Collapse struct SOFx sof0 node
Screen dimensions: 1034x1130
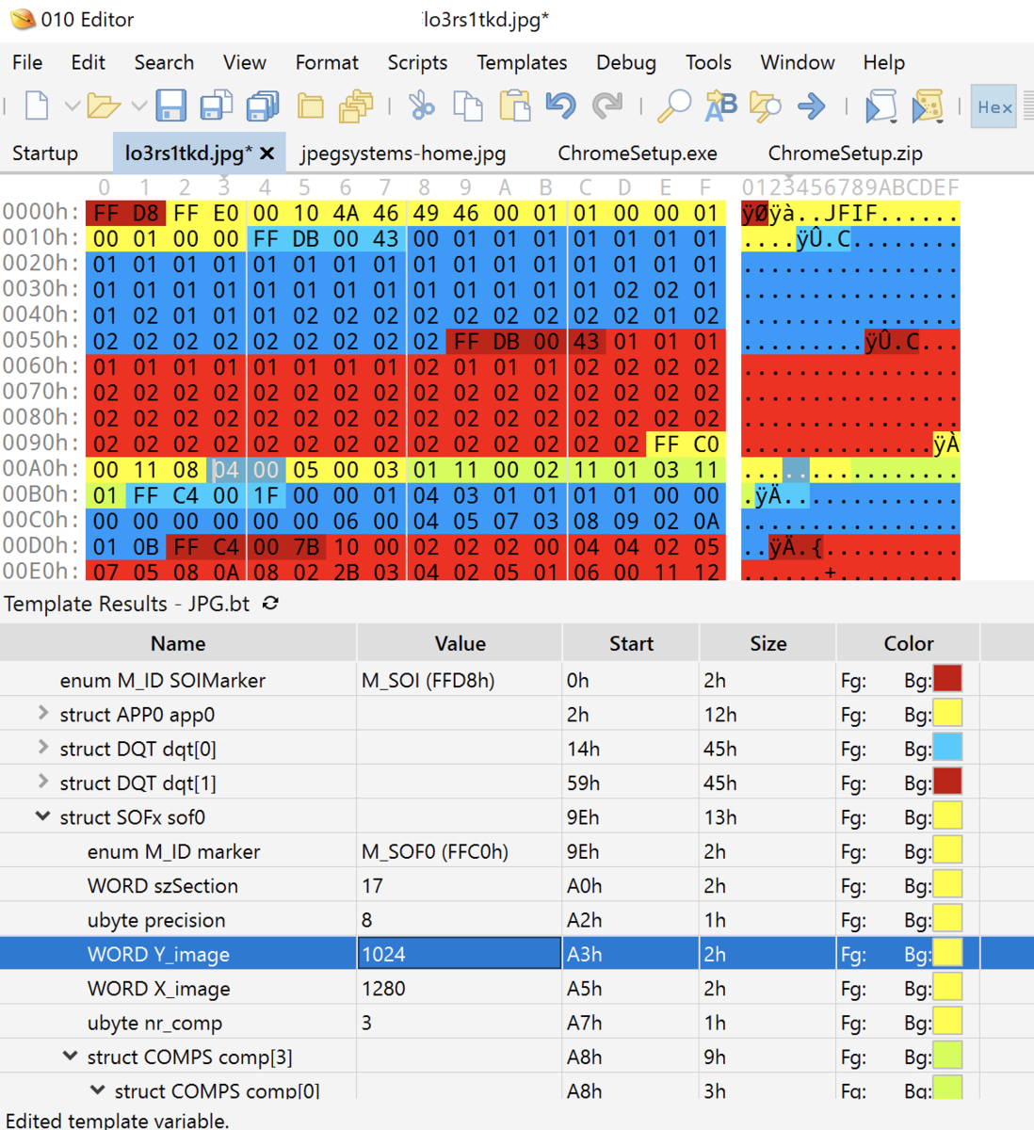[x=42, y=816]
